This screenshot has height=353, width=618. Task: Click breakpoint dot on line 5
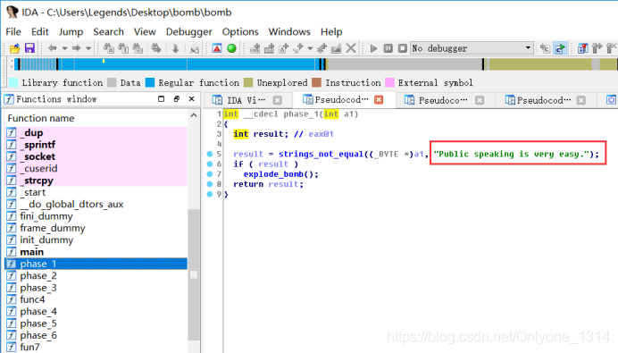tap(210, 154)
